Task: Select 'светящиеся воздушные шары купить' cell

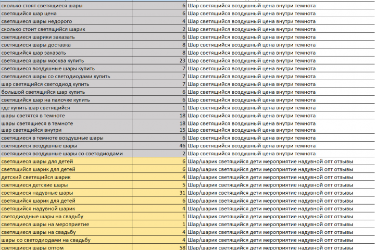Action: [x=66, y=69]
